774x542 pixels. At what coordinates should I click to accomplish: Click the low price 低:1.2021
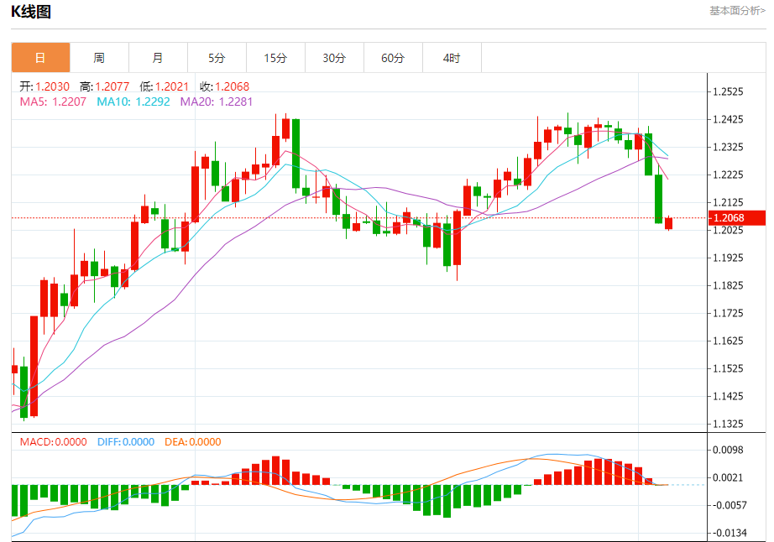[165, 86]
